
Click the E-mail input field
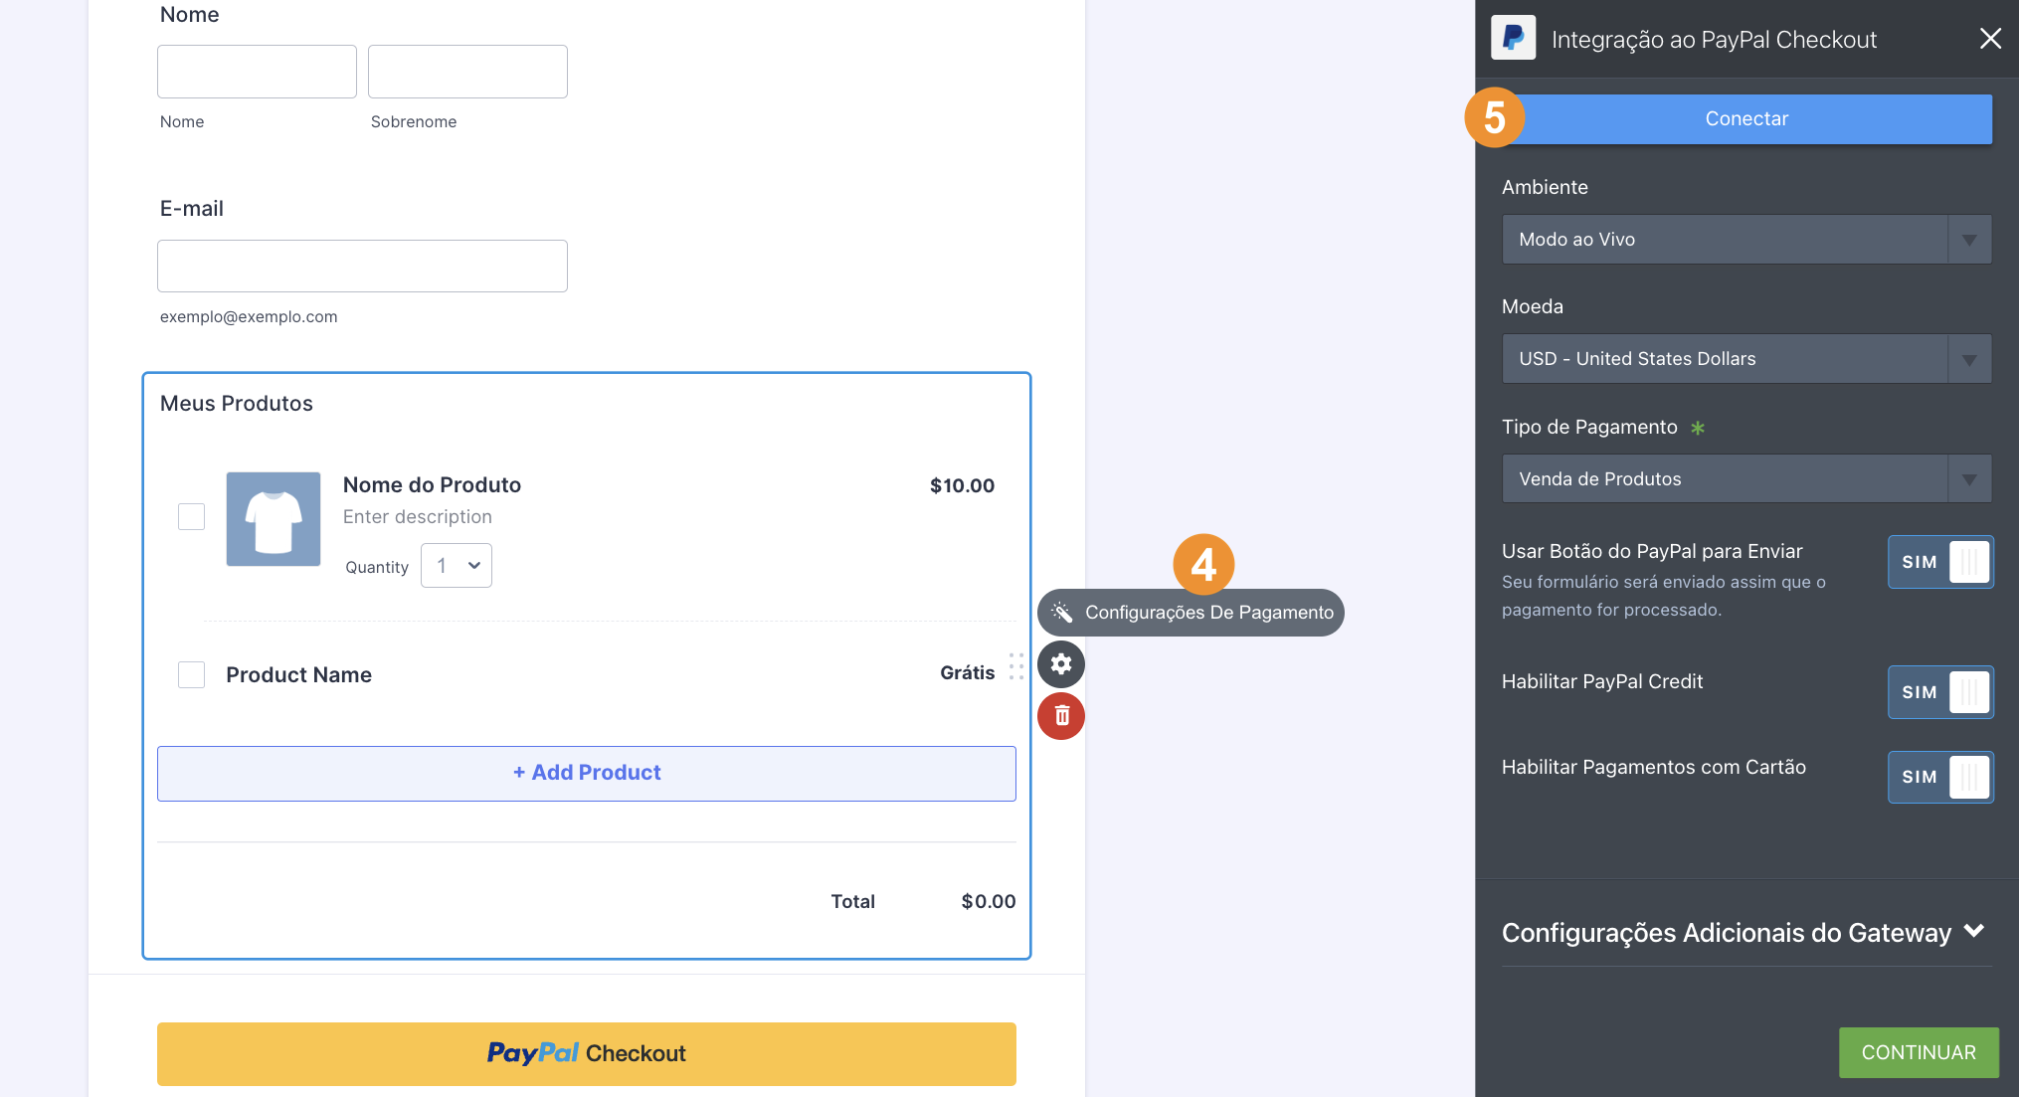coord(362,267)
